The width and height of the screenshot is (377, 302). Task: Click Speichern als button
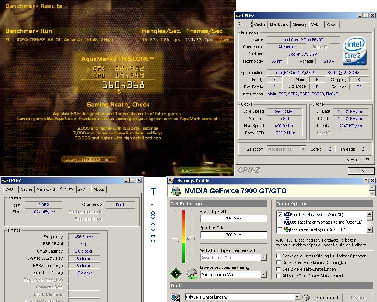tap(328, 298)
